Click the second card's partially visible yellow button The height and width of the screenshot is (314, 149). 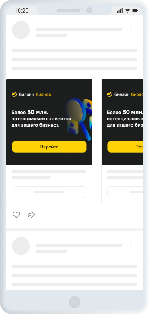[125, 147]
